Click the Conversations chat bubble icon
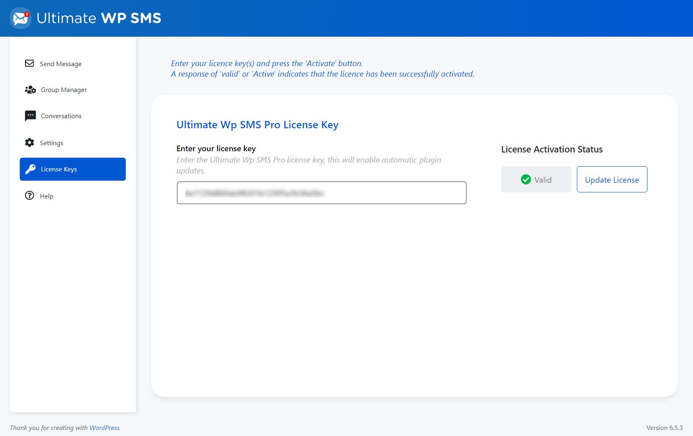The height and width of the screenshot is (436, 693). (30, 116)
